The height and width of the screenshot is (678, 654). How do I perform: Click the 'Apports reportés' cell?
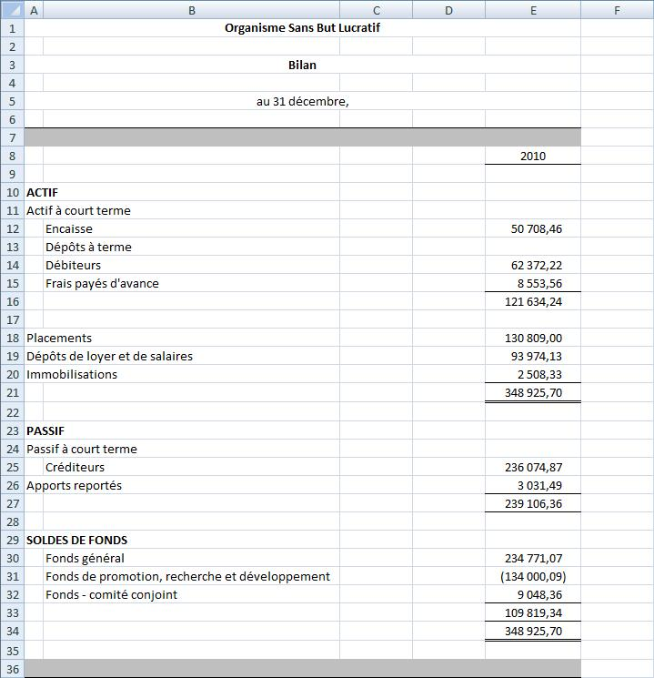click(x=74, y=485)
